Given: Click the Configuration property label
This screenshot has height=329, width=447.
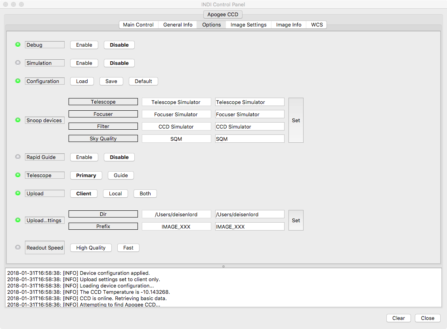Looking at the screenshot, I should 44,81.
